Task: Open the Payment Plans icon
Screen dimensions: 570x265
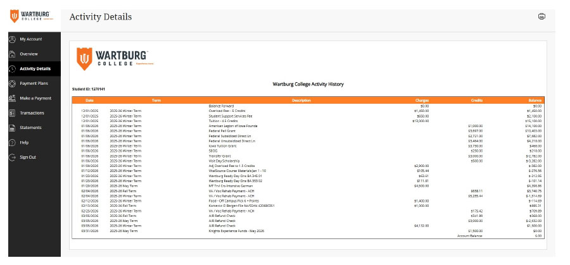Action: [x=13, y=83]
